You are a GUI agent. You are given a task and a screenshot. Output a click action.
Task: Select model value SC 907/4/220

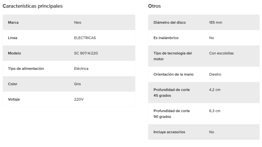click(86, 53)
